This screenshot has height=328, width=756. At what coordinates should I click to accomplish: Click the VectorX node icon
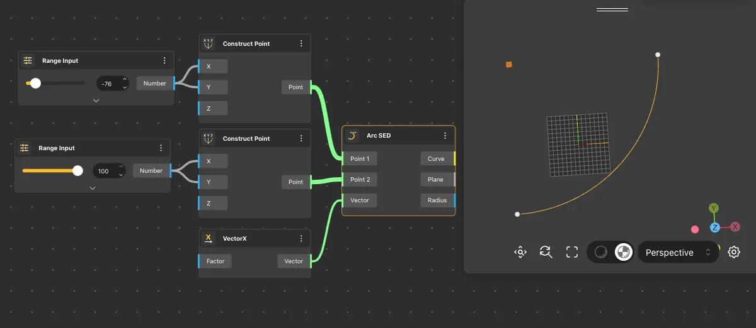click(209, 239)
